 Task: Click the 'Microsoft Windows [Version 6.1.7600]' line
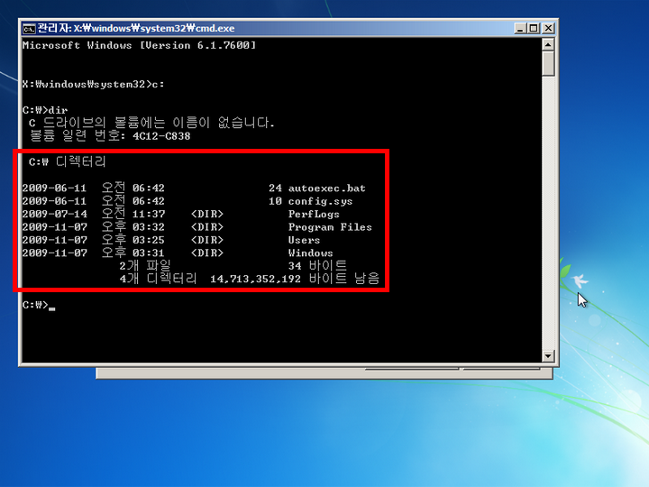click(x=139, y=45)
